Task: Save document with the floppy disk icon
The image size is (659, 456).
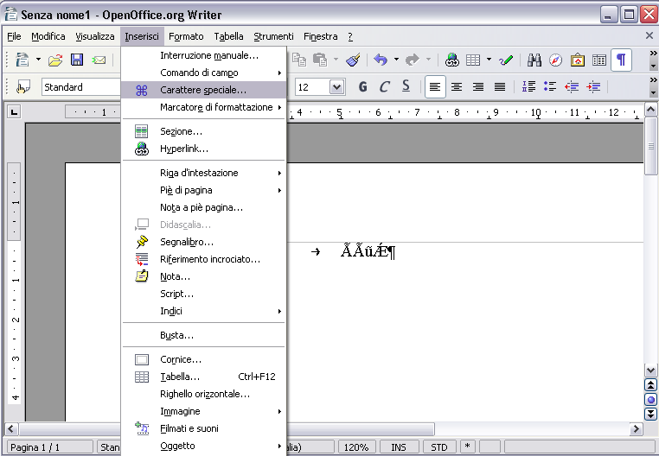Action: coord(77,60)
